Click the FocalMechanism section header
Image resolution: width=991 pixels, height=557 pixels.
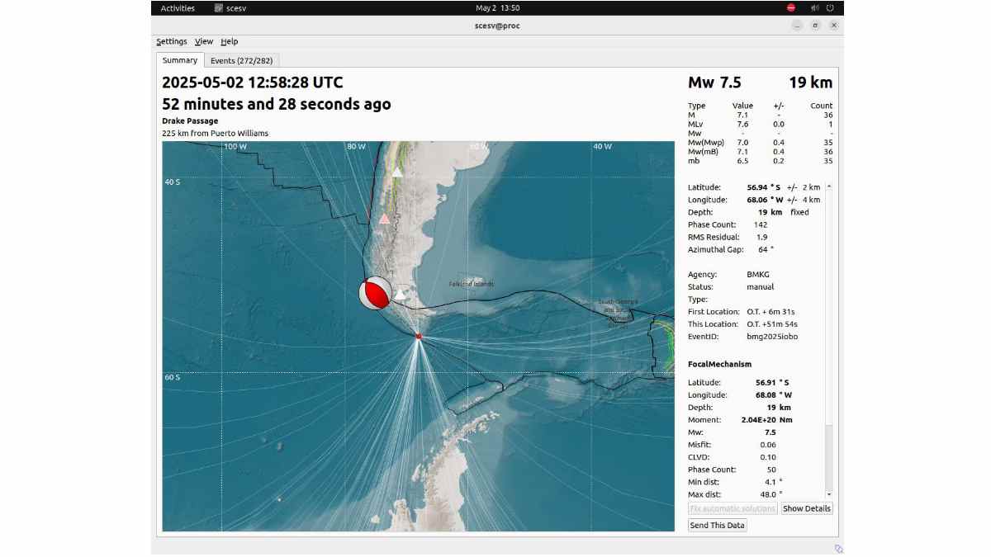[x=719, y=364]
